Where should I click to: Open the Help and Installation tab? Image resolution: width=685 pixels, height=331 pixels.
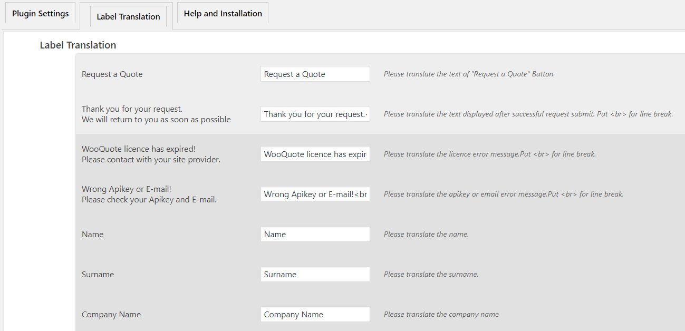[x=223, y=13]
